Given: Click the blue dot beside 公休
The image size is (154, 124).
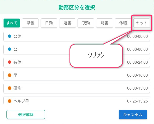Looking at the screenshot, I should pyautogui.click(x=10, y=36).
